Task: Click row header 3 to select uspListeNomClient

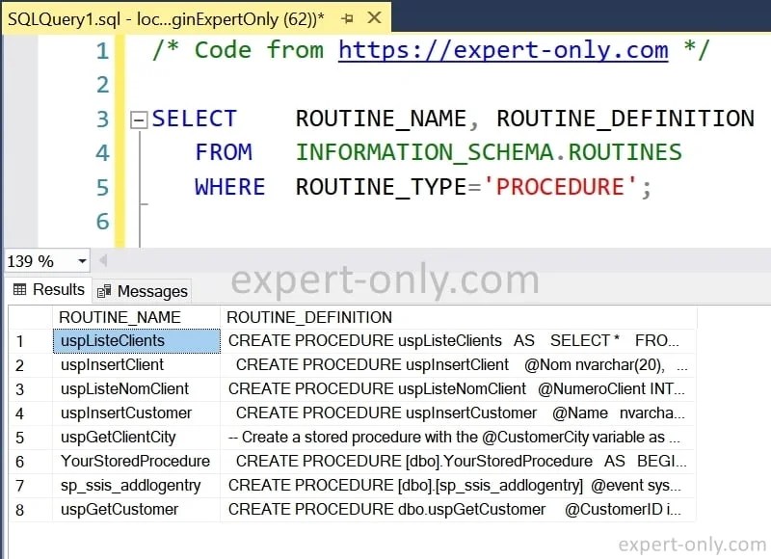Action: tap(19, 389)
